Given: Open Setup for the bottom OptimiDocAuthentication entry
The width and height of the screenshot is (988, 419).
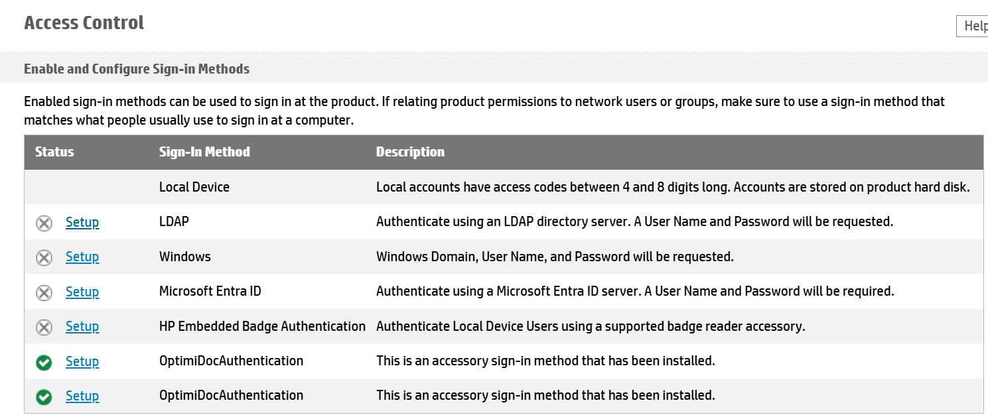Looking at the screenshot, I should 82,396.
